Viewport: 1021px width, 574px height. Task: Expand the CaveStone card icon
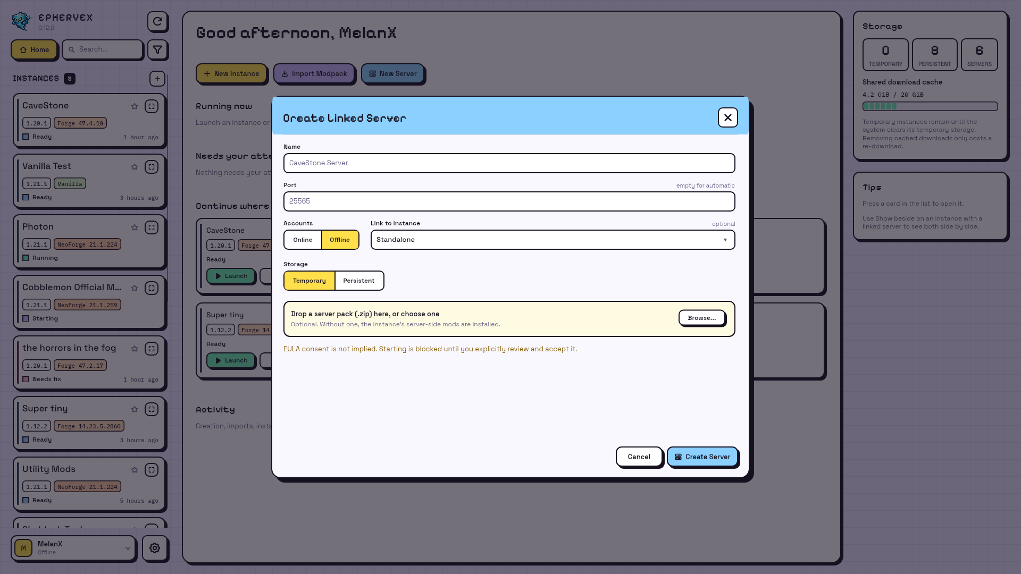coord(152,106)
